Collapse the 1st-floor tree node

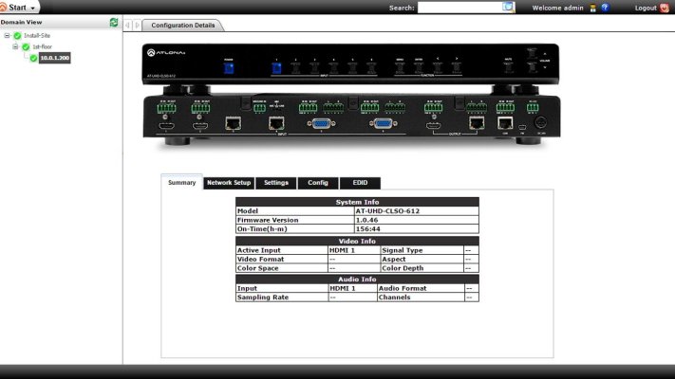tap(15, 46)
